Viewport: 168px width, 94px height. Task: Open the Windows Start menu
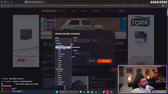pyautogui.click(x=57, y=92)
